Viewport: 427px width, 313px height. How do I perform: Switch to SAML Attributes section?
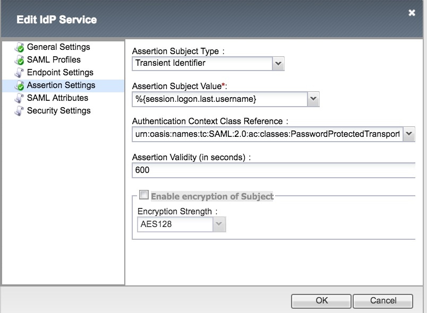coord(57,98)
